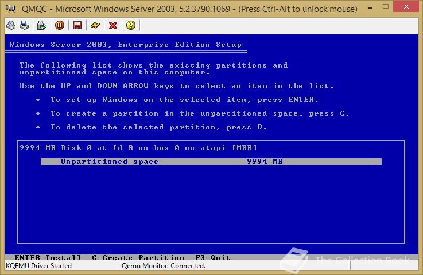
Task: Click the Qemu Monitor: Connected status text
Action: click(x=164, y=266)
